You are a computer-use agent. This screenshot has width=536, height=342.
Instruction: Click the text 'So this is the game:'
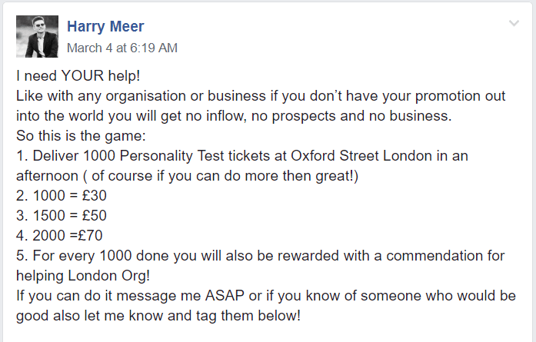click(x=81, y=135)
